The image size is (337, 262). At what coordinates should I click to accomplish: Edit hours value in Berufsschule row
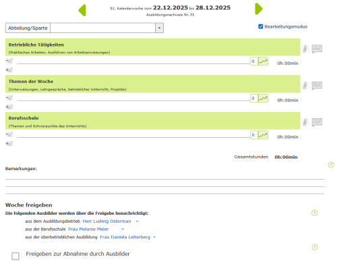[253, 135]
